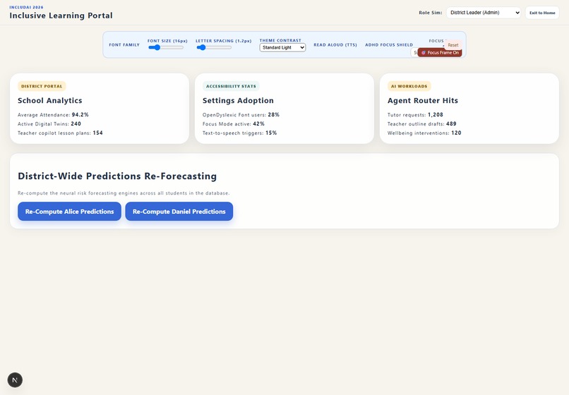Click District-Wide Predictions Re-Forecasting heading

(x=117, y=176)
